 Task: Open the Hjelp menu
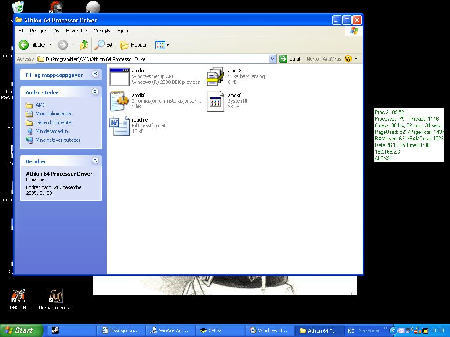click(123, 31)
